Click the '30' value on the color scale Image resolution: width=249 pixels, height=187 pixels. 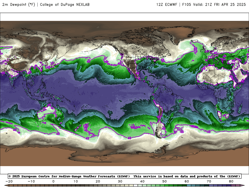tap(120, 181)
